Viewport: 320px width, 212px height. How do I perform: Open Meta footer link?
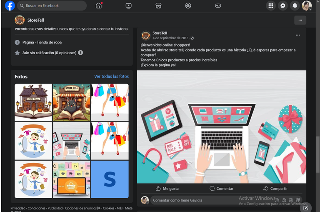(x=129, y=208)
